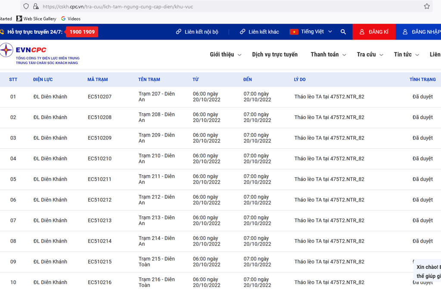Click the search magnifier icon in header

coord(343,32)
